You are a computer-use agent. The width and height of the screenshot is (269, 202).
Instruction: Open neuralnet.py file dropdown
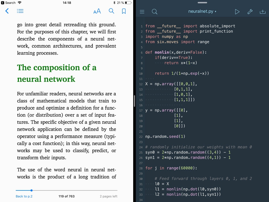pos(202,11)
